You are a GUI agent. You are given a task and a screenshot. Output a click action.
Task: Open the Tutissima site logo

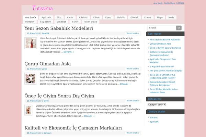click(42, 8)
